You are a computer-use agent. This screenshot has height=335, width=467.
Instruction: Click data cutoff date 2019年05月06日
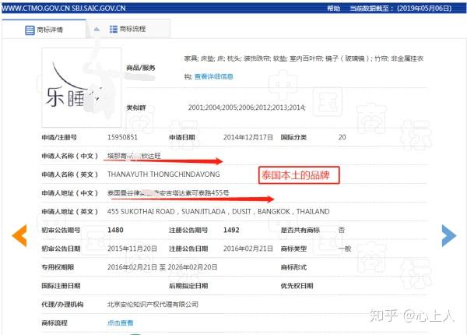tap(424, 9)
